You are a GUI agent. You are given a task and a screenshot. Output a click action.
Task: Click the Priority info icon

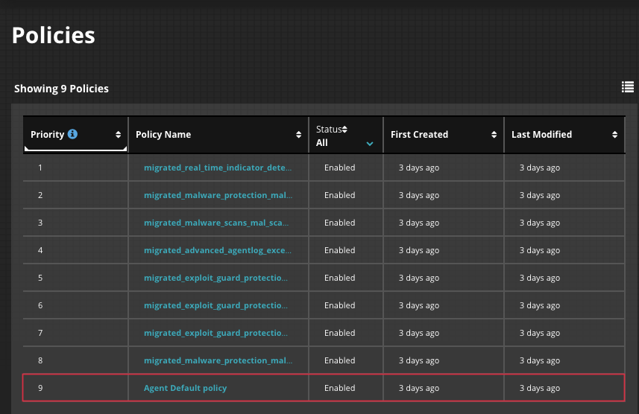(72, 134)
